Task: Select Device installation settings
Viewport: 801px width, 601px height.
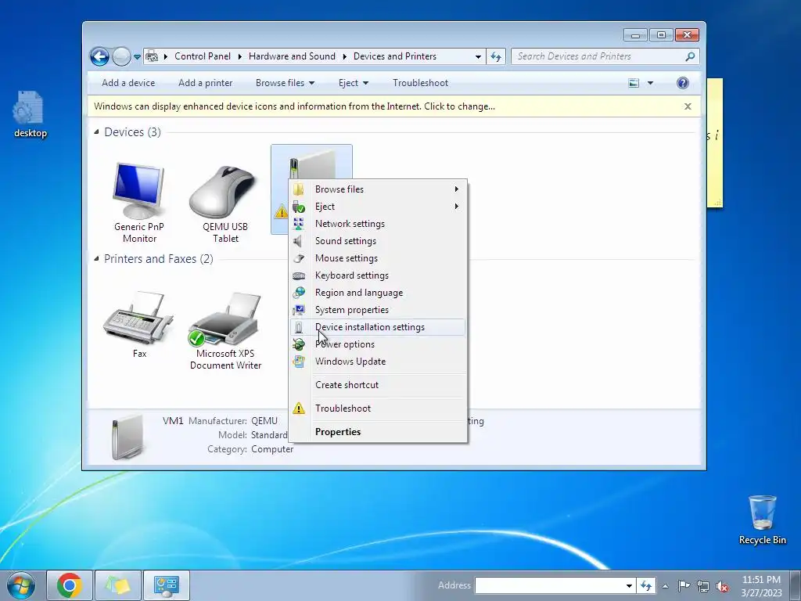Action: [378, 327]
